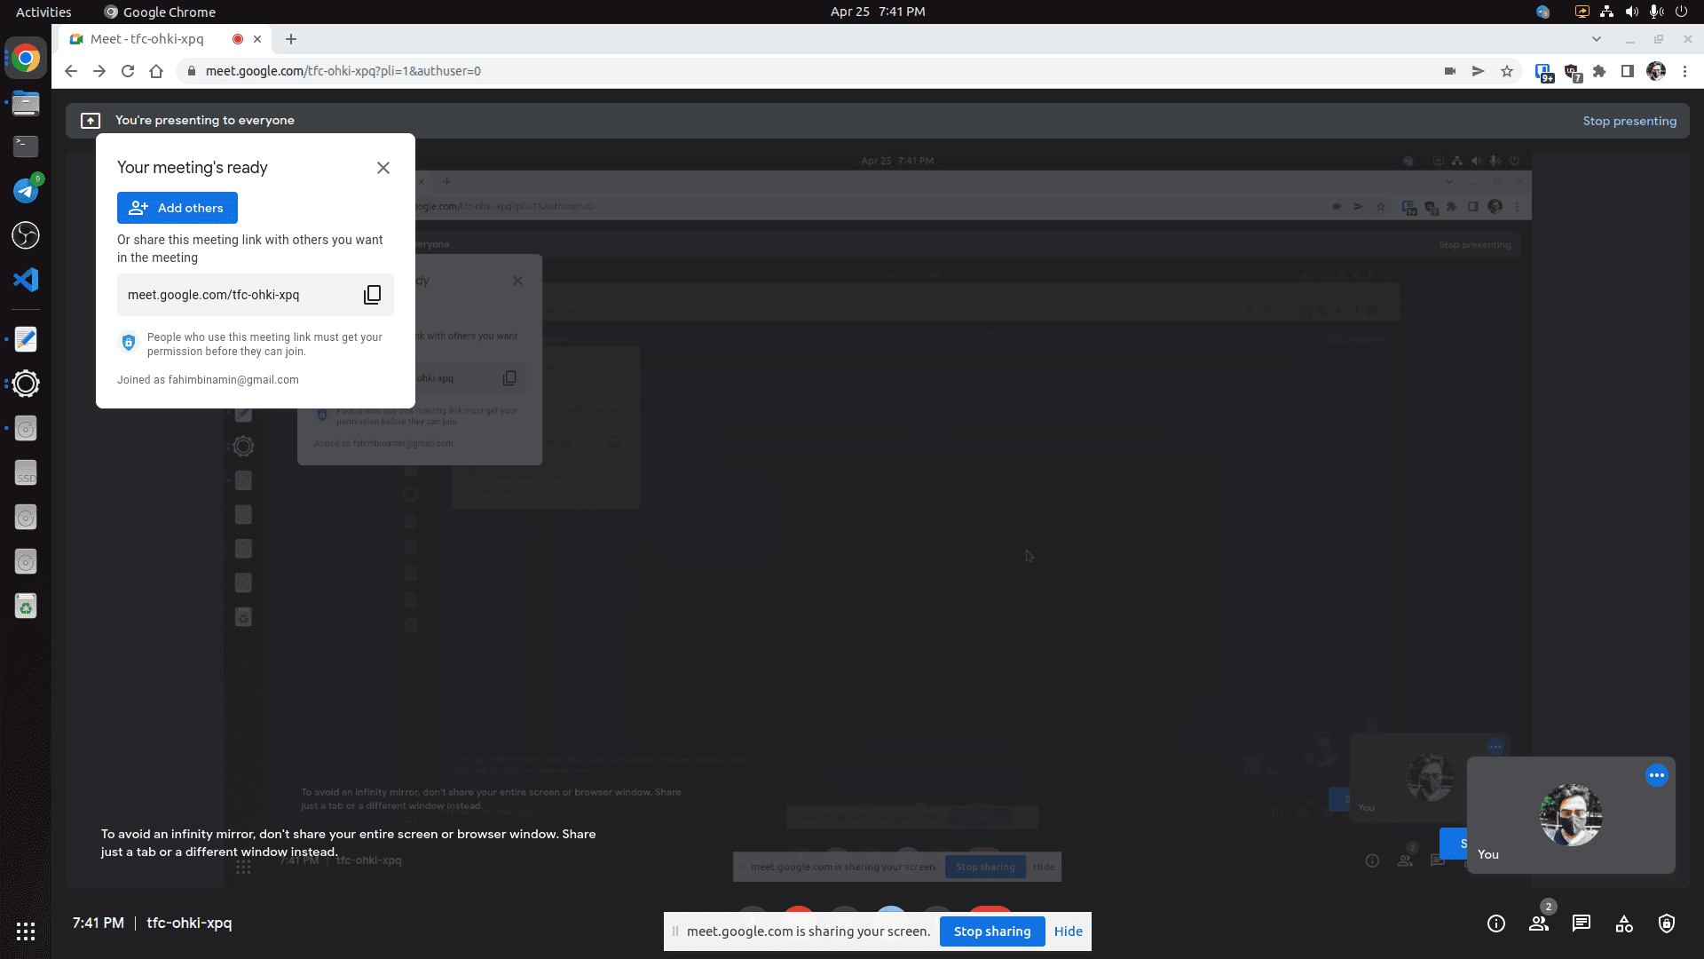Bookmark this tab with the star icon
Screen dimensions: 1704x959
1507,71
